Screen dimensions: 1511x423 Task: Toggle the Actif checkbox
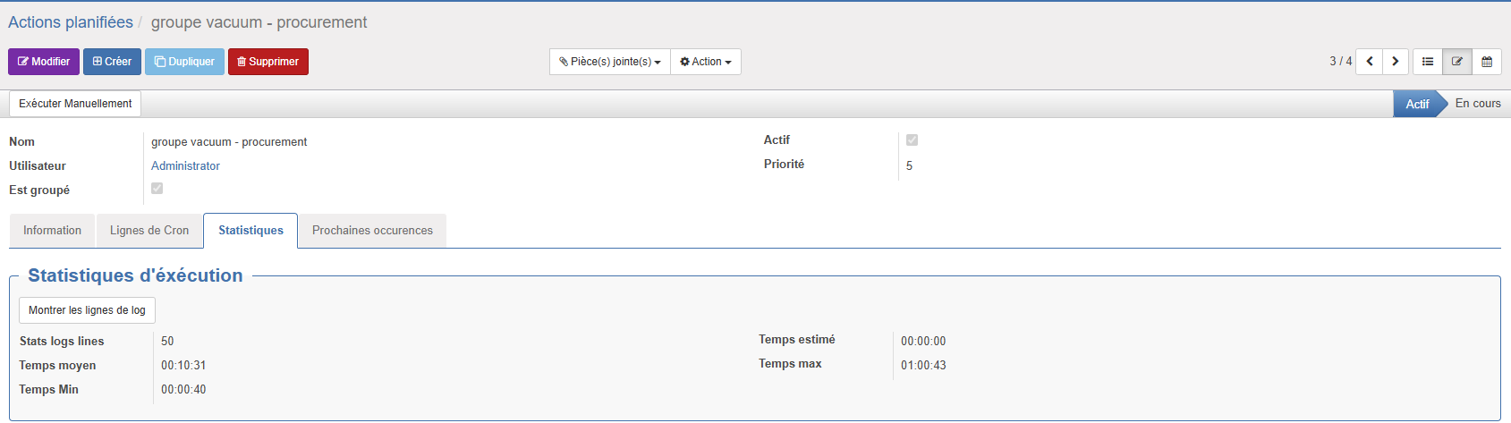click(912, 140)
